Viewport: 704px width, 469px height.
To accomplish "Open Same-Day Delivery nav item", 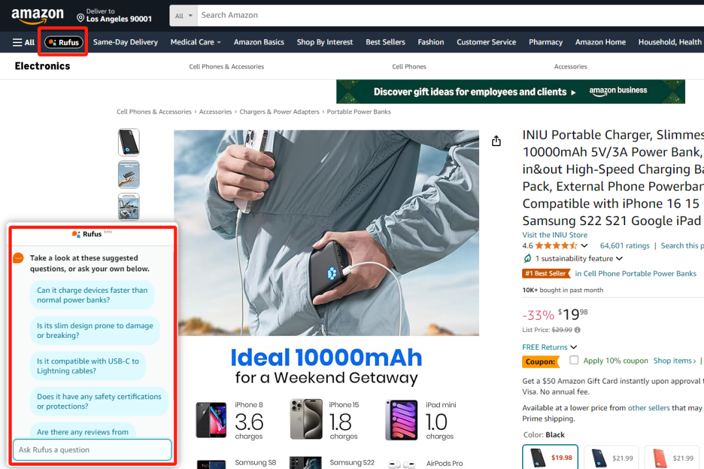I will click(125, 42).
